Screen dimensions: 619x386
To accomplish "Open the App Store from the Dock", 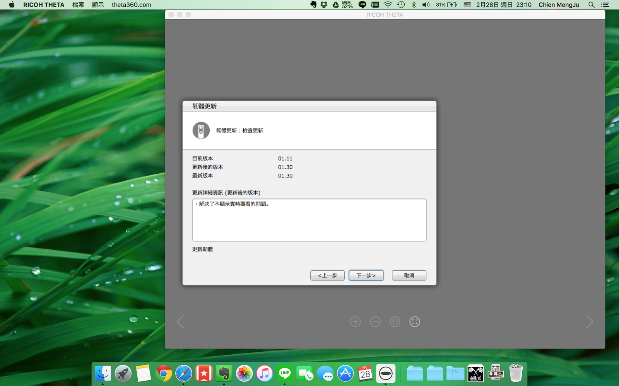I will pyautogui.click(x=345, y=373).
